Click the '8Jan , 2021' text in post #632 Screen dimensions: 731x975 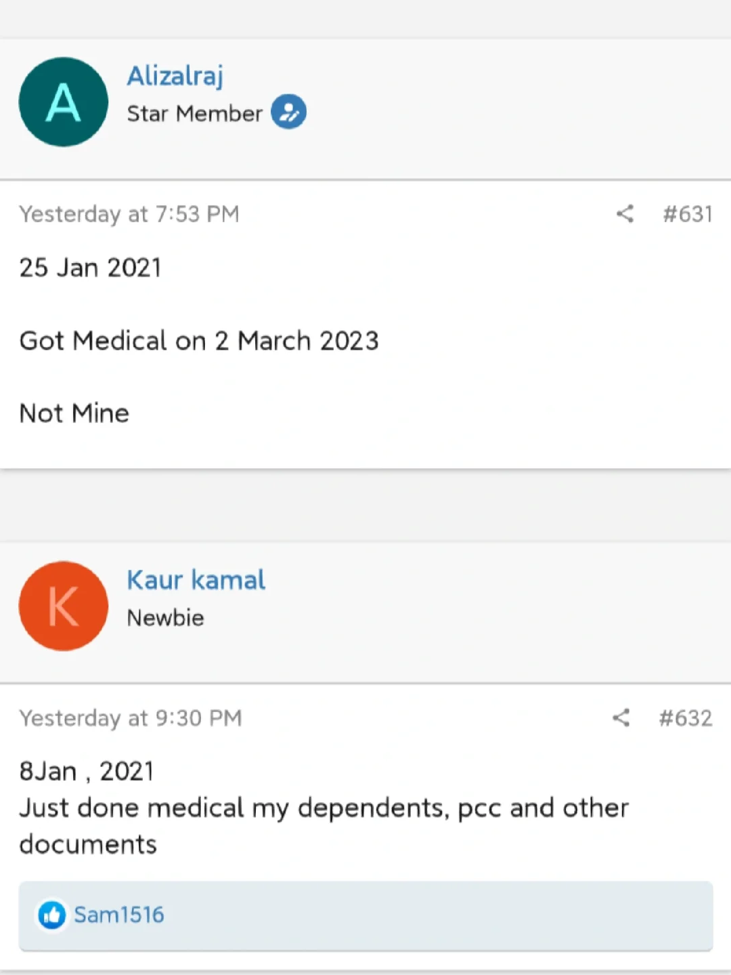87,771
